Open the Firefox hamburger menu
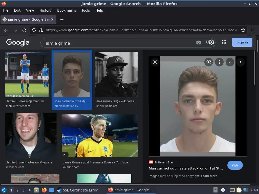 [x=253, y=30]
